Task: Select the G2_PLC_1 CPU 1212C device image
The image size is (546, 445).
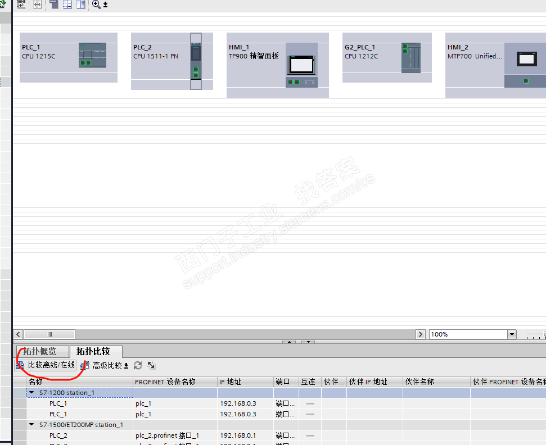Action: 411,57
